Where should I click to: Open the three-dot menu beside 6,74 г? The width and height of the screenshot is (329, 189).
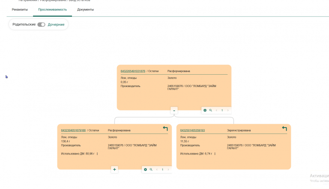click(215, 154)
